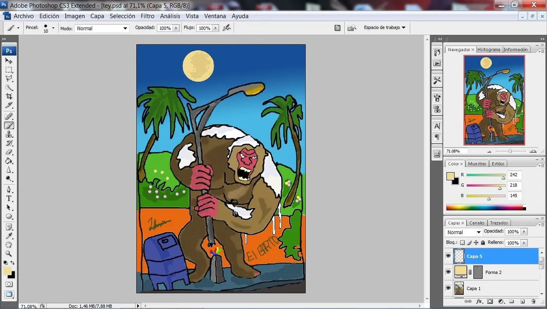Select the Eyedropper tool
Viewport: 547px width, 309px height.
pyautogui.click(x=9, y=236)
